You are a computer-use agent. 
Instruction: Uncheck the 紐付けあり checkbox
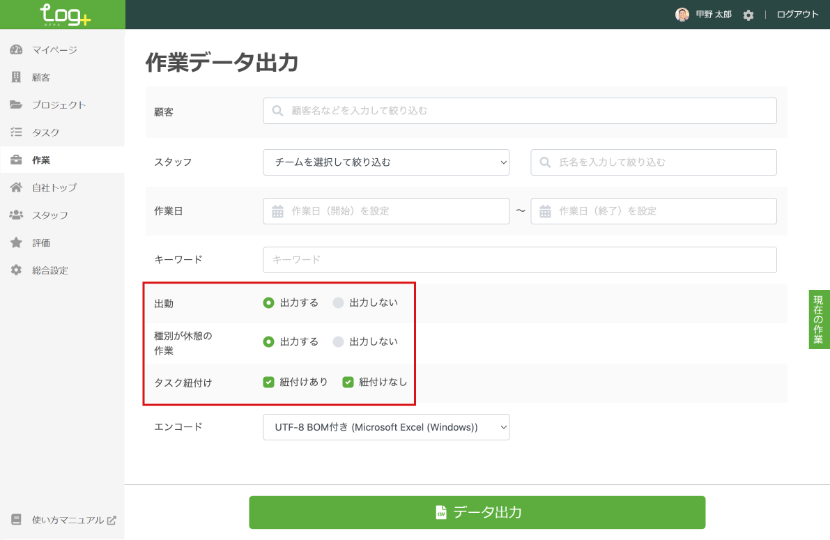click(x=268, y=382)
